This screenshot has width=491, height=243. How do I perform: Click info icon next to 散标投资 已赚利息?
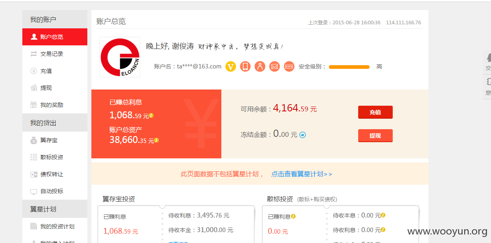coord(293,216)
